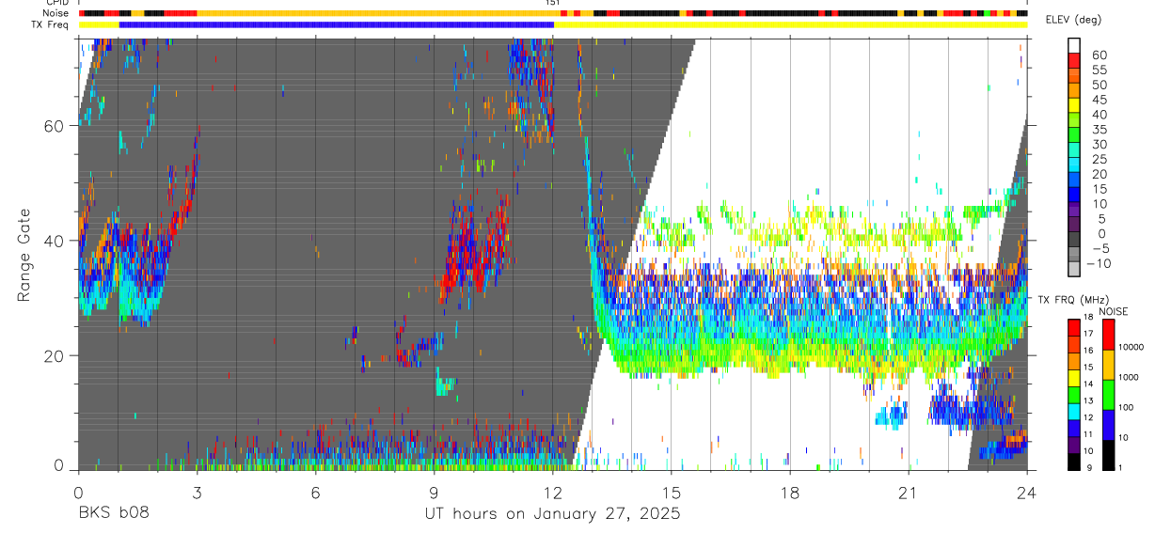Pick the red swatch in the ELEV color bar
Image resolution: width=1155 pixels, height=533 pixels.
tap(1074, 61)
